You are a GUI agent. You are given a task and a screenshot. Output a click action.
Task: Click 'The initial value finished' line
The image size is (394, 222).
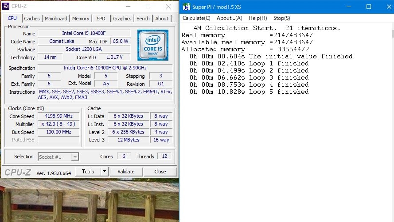(x=271, y=56)
